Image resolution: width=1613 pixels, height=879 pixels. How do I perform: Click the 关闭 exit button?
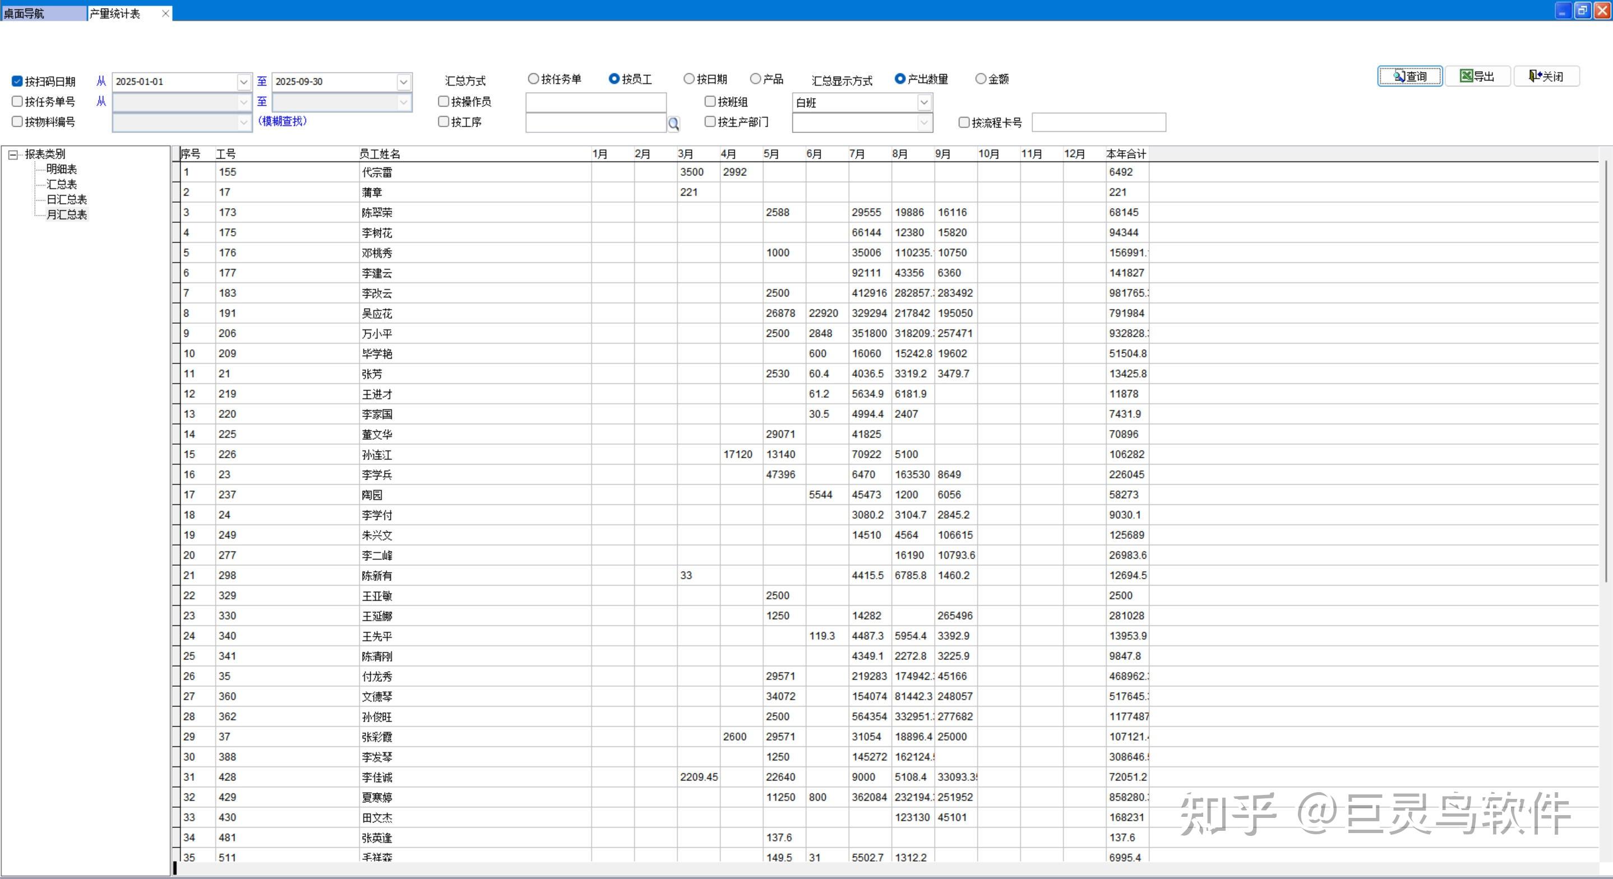(x=1546, y=76)
